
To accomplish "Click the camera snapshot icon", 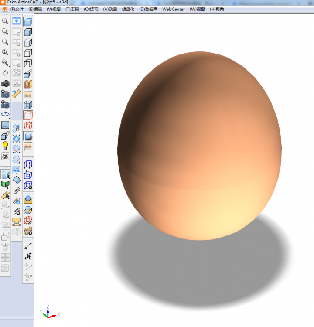I will [5, 83].
